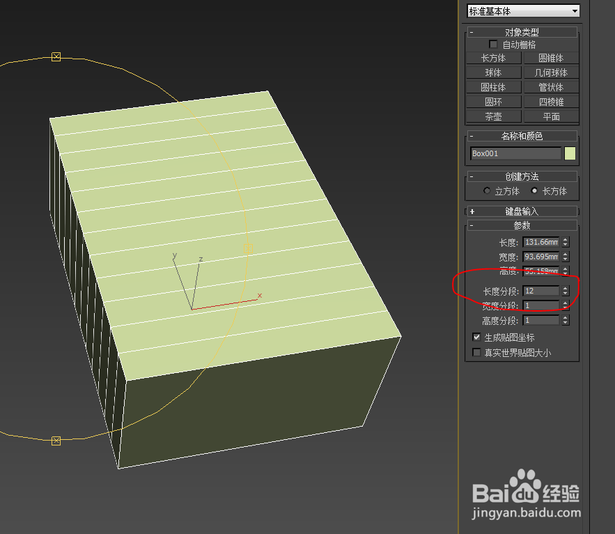Enable the 真实世界贴图大小 checkbox

tap(476, 352)
